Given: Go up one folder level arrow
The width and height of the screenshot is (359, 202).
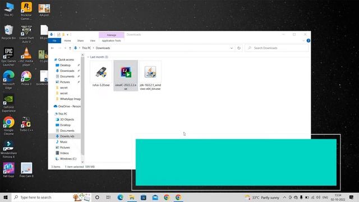Looking at the screenshot, I should [x=70, y=48].
